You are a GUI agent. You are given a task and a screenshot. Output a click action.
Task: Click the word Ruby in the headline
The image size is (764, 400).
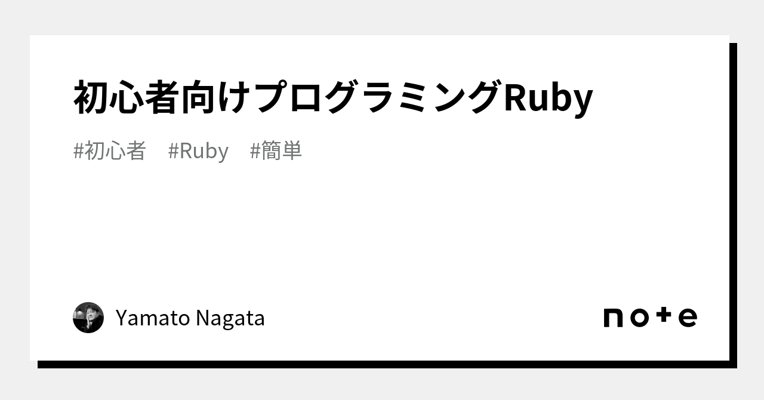coord(549,98)
